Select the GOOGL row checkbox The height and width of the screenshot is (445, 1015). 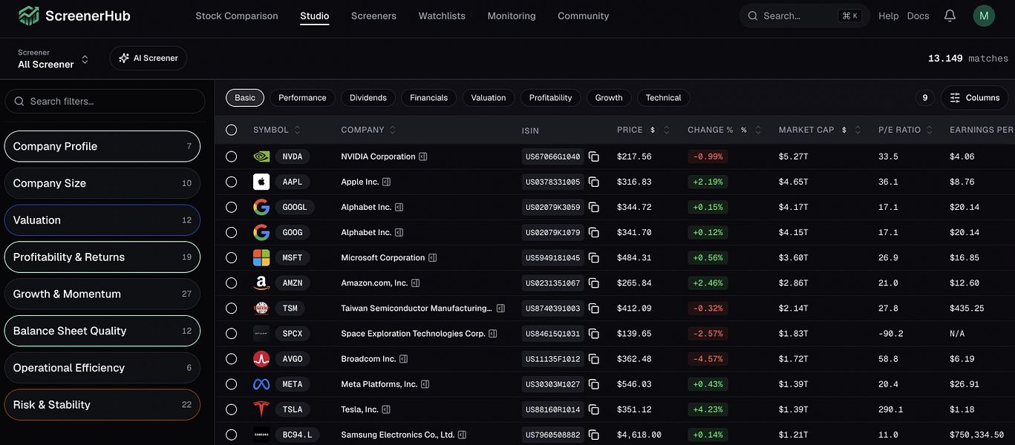coord(231,207)
